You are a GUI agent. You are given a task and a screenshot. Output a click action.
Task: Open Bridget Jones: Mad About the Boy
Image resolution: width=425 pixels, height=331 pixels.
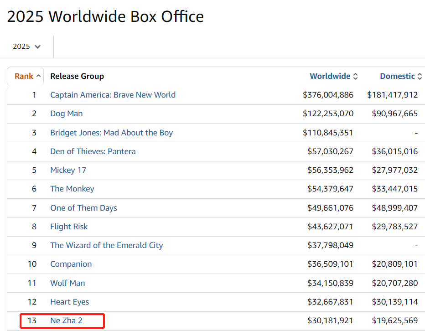(111, 133)
